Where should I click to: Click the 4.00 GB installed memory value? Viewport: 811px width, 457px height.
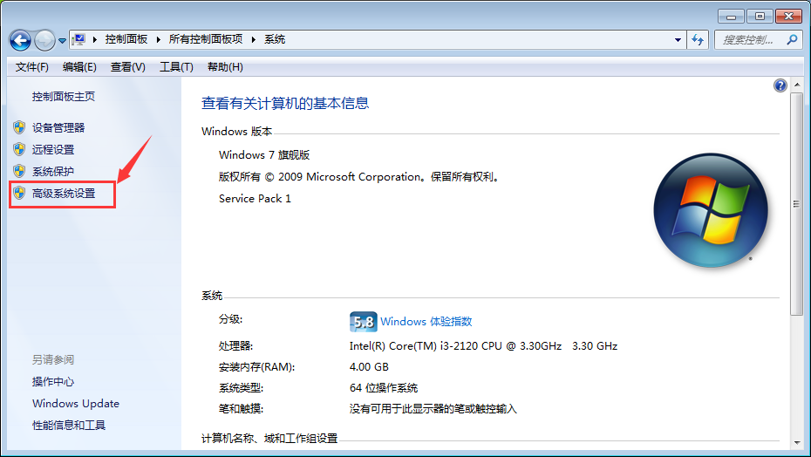coord(369,367)
